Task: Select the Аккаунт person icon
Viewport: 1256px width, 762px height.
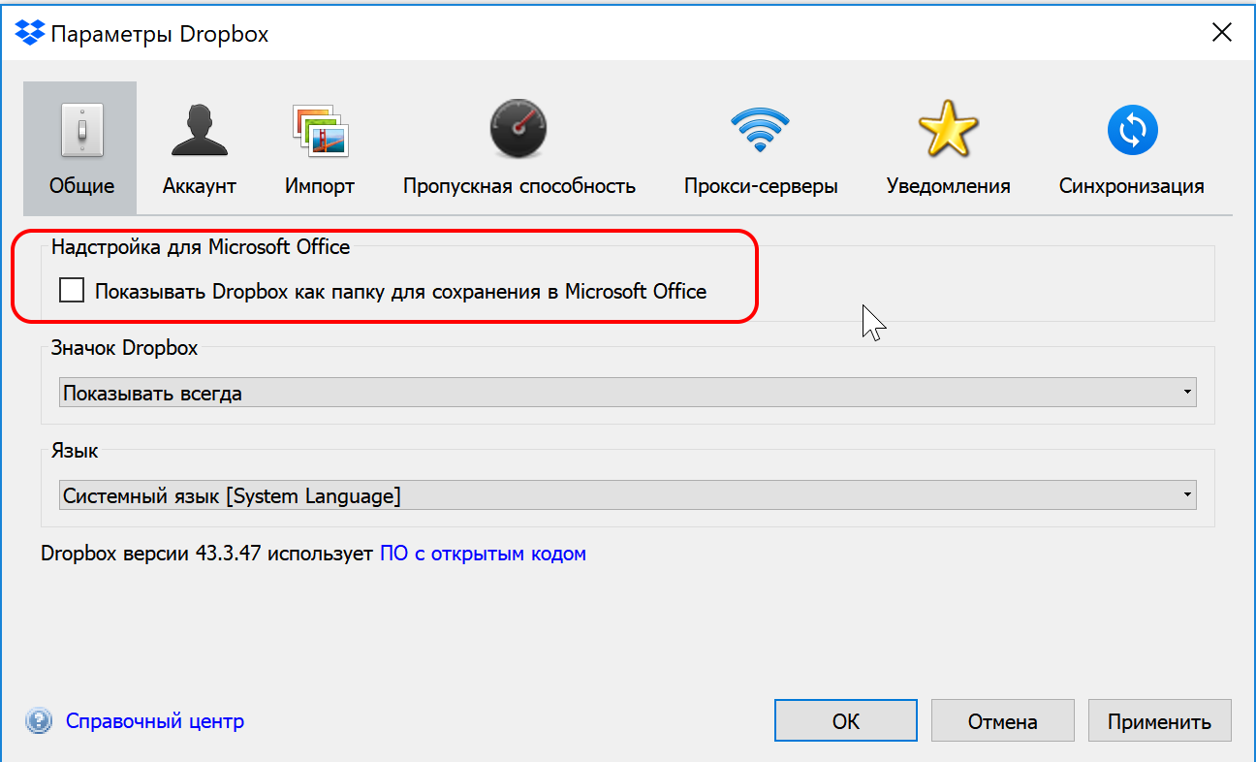Action: point(199,129)
